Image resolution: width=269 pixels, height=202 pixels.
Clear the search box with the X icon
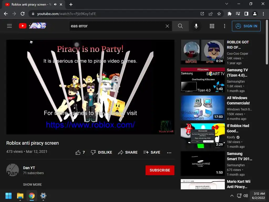[167, 26]
